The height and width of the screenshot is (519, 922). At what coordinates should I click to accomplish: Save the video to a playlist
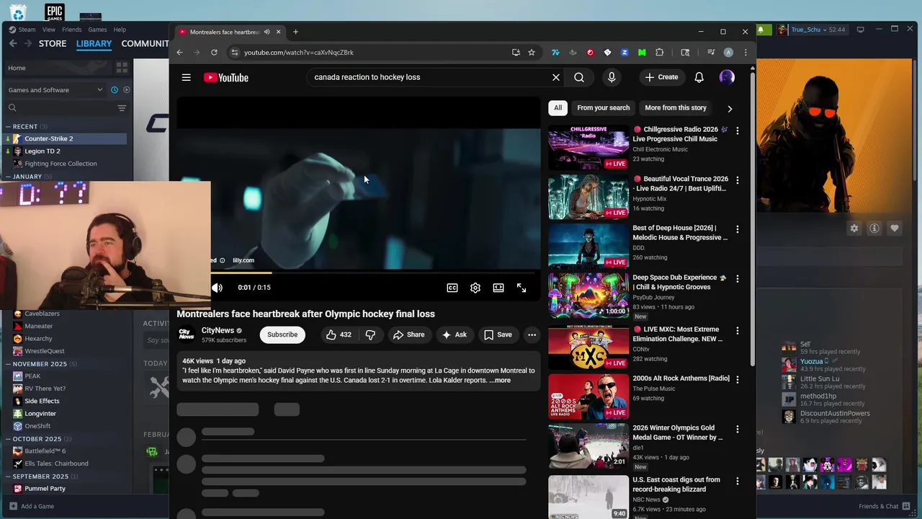coord(498,334)
